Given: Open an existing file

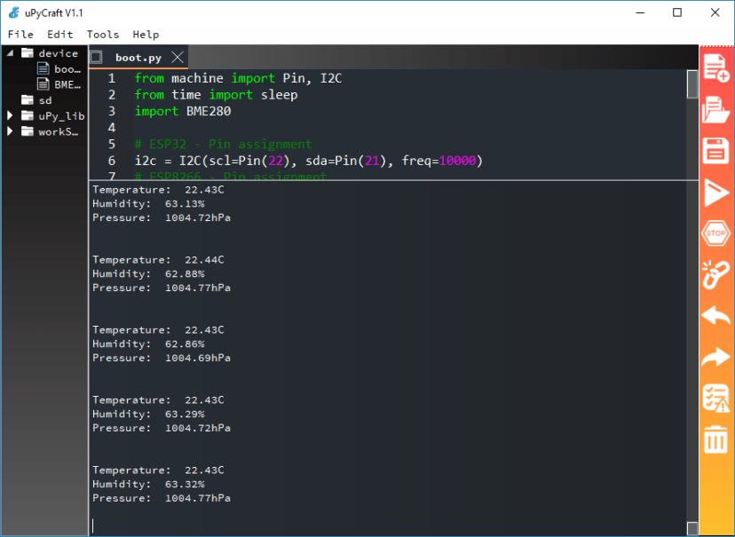Looking at the screenshot, I should coord(715,109).
